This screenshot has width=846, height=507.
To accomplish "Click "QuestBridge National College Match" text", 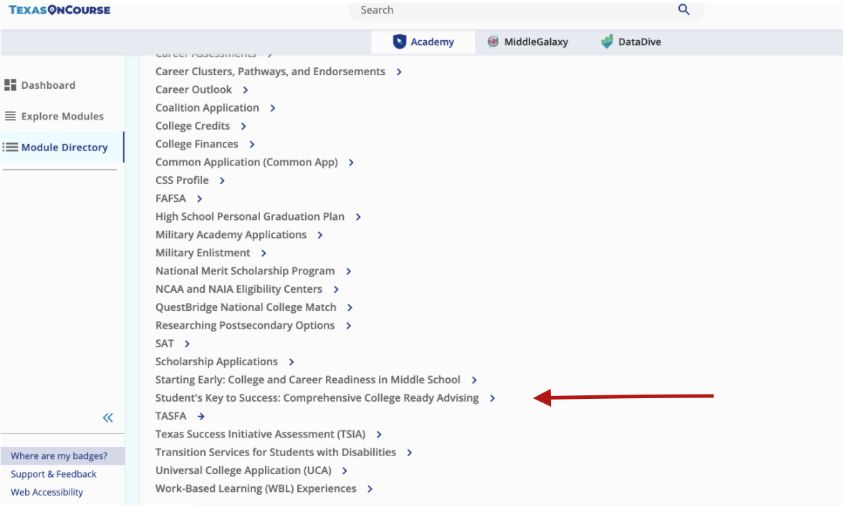I will click(x=246, y=307).
